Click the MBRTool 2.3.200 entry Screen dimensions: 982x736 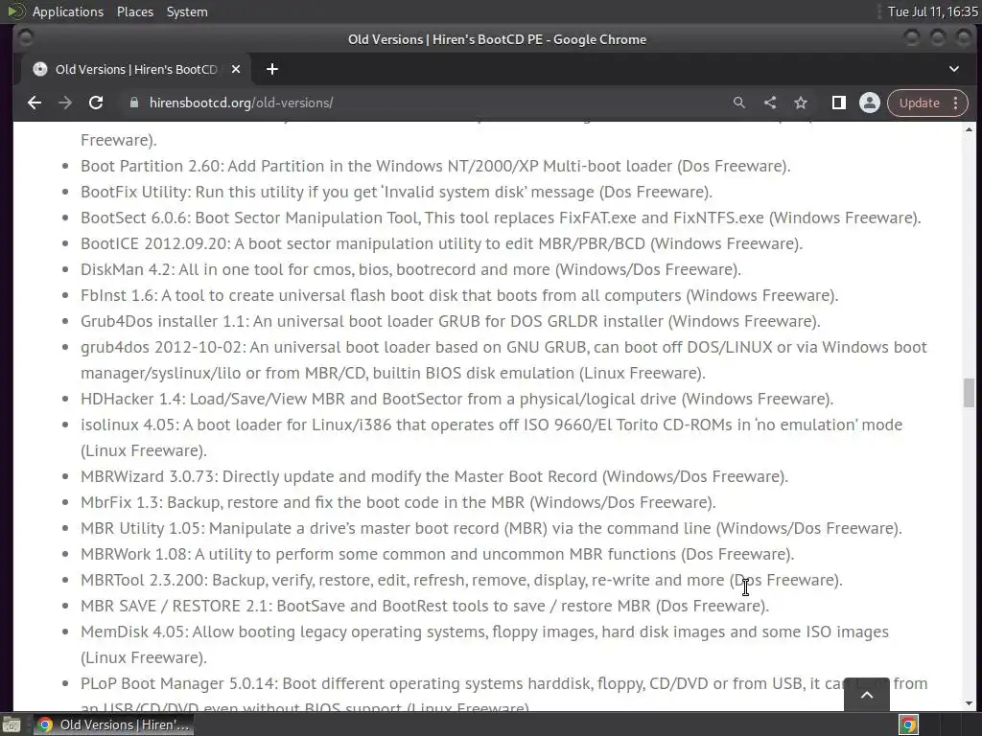coord(461,580)
